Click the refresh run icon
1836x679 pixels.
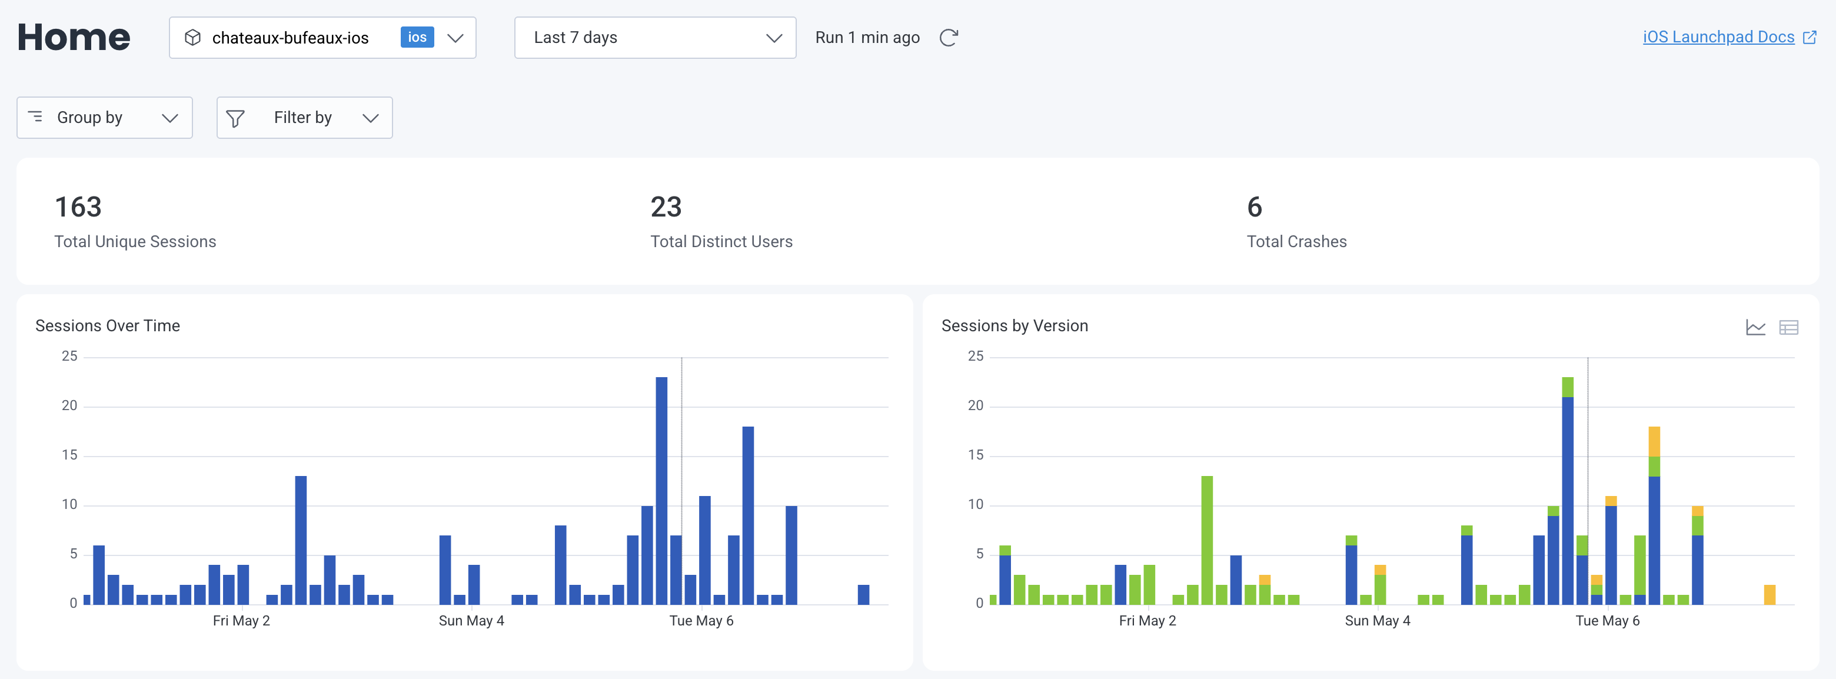949,38
